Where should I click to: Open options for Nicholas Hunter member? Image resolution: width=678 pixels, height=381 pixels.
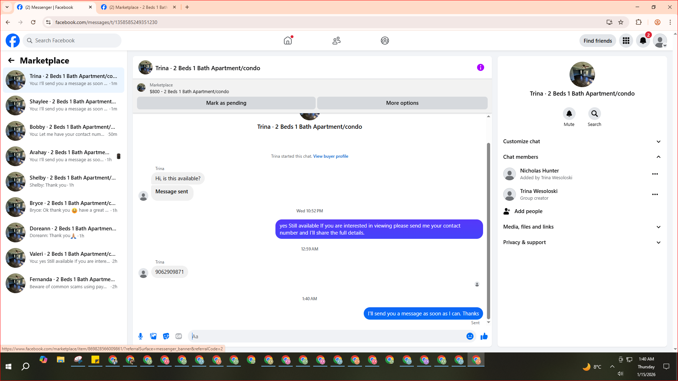[655, 174]
